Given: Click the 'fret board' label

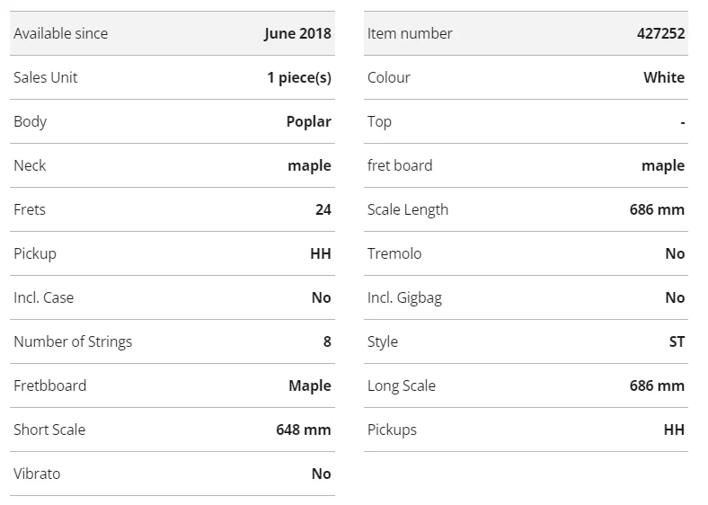Looking at the screenshot, I should point(400,165).
